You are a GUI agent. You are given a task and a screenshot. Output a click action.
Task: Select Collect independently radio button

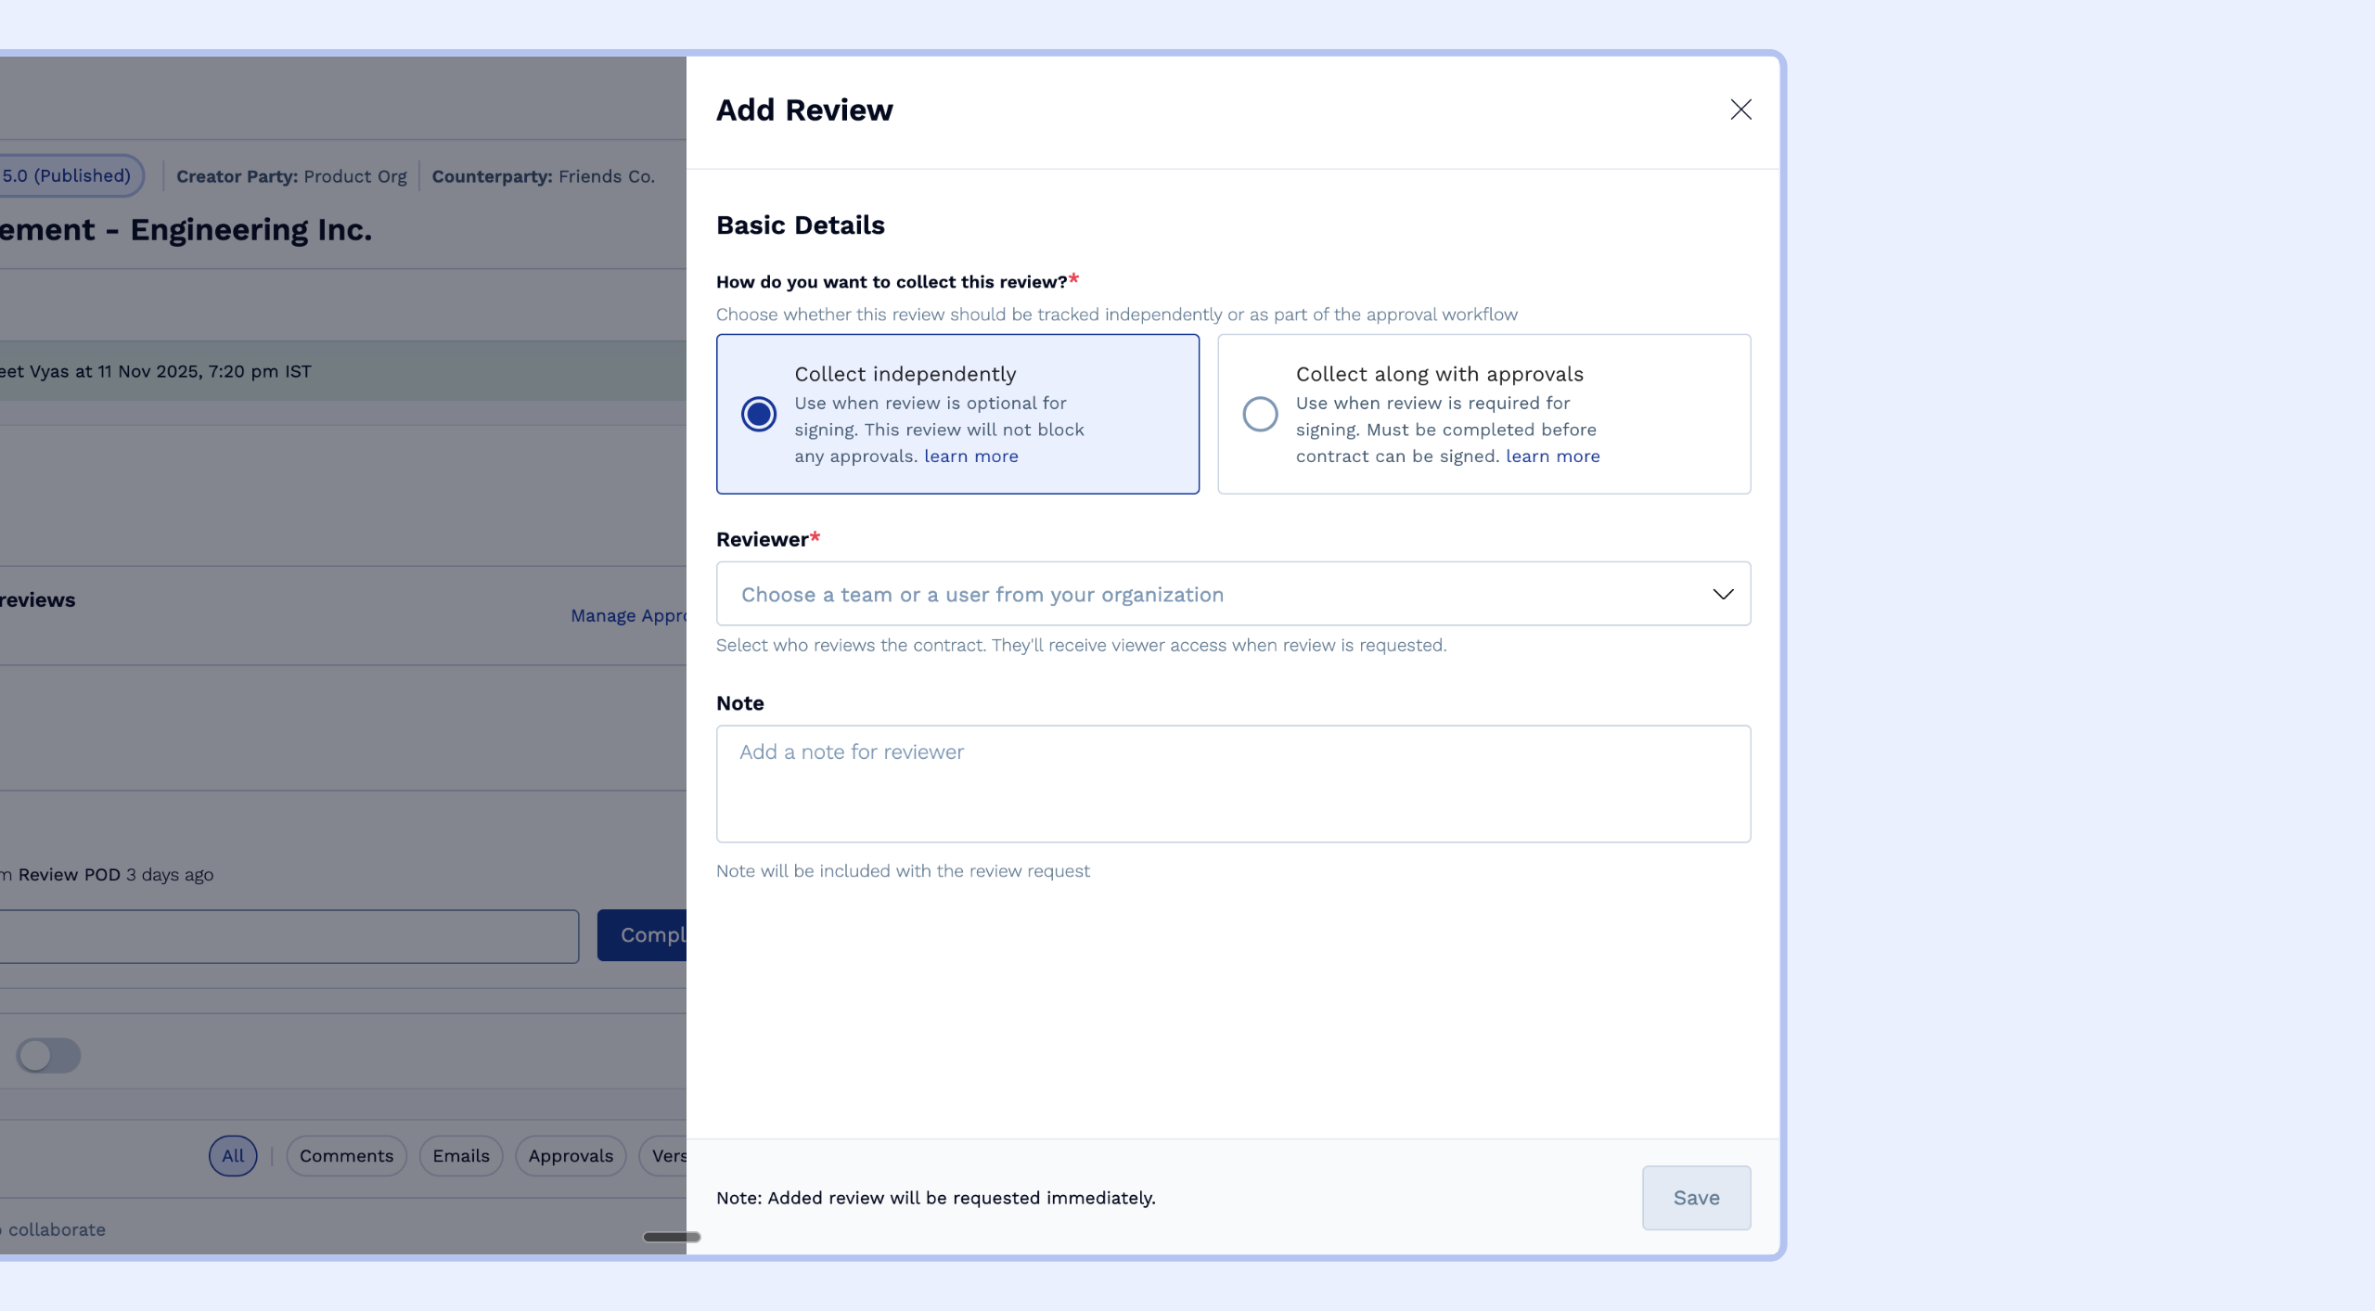click(759, 414)
